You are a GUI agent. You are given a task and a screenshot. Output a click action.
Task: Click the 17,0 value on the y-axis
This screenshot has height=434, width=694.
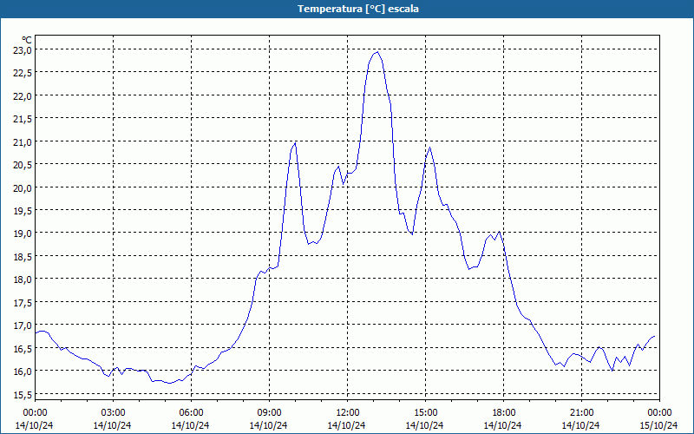tap(23, 325)
